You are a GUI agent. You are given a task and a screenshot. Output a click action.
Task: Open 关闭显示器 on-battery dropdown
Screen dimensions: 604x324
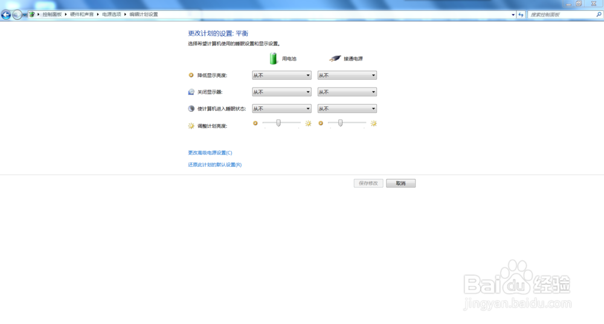click(x=281, y=92)
